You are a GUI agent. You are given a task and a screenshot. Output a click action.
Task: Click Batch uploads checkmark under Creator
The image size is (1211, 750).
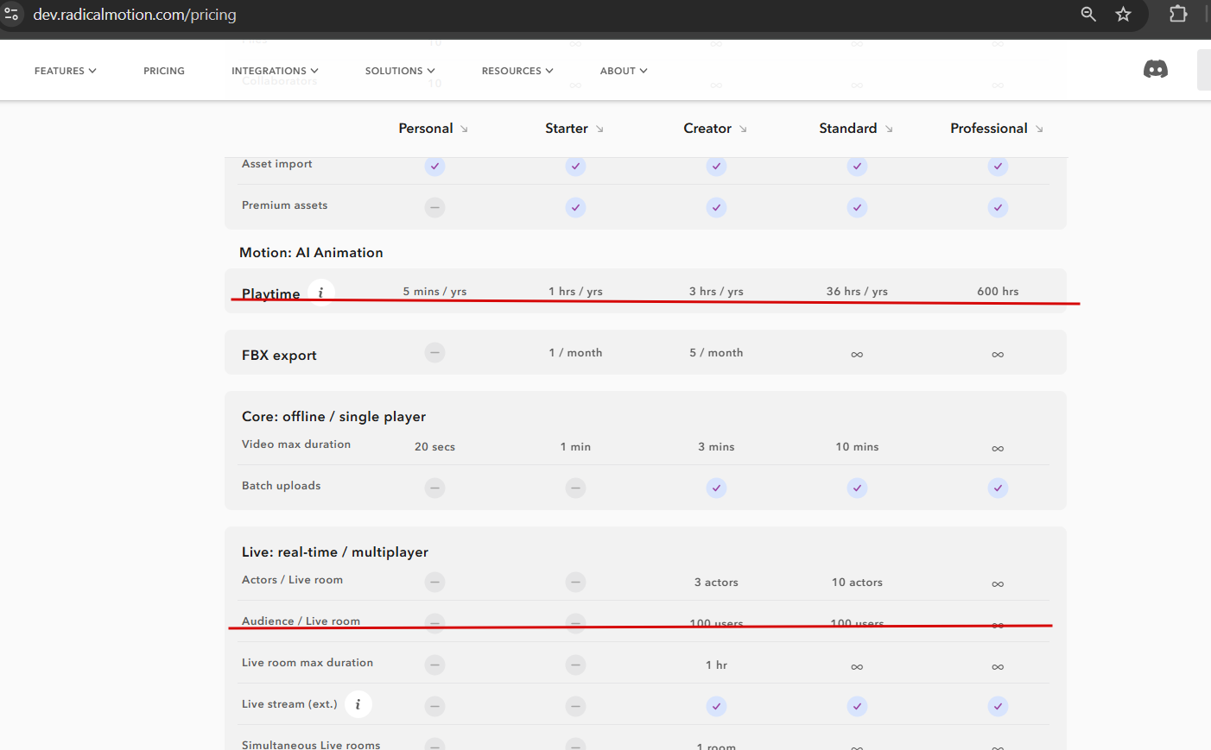(x=716, y=488)
